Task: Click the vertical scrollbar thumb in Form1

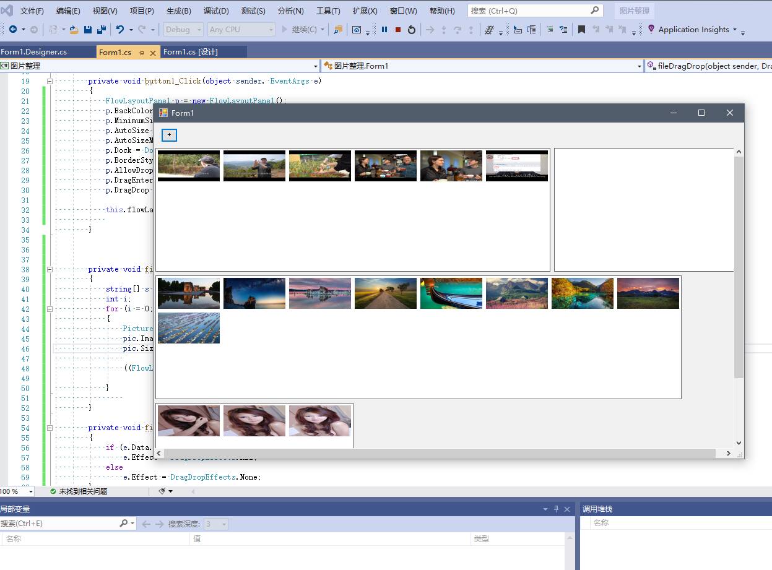Action: [739, 267]
